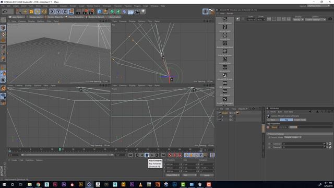Click the green timeline playhead marker
The image size is (334, 188).
click(60, 149)
